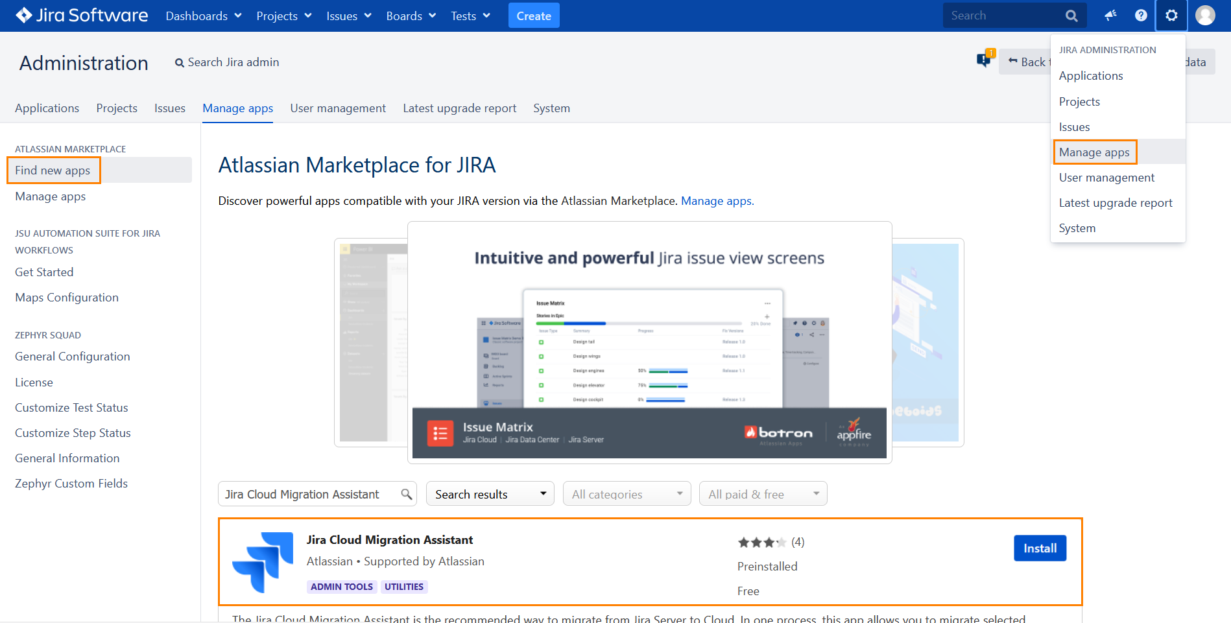Click the Issue Matrix red list icon

point(440,434)
